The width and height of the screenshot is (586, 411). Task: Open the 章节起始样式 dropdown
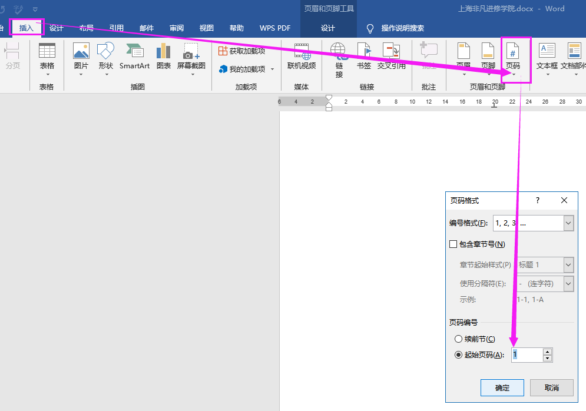tap(567, 264)
